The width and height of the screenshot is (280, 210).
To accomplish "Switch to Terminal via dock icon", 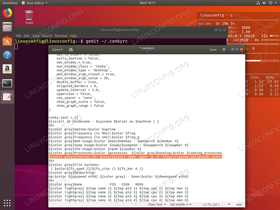I will click(x=7, y=83).
